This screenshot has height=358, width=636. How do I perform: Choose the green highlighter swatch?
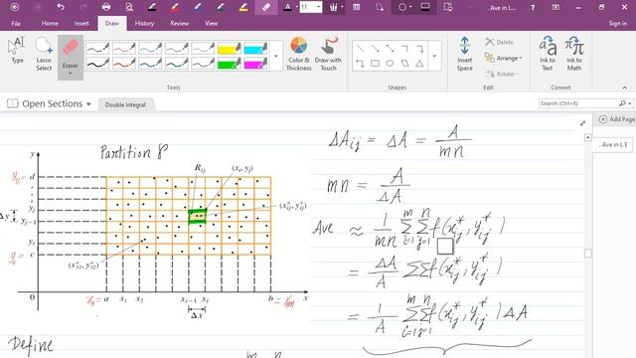[230, 64]
